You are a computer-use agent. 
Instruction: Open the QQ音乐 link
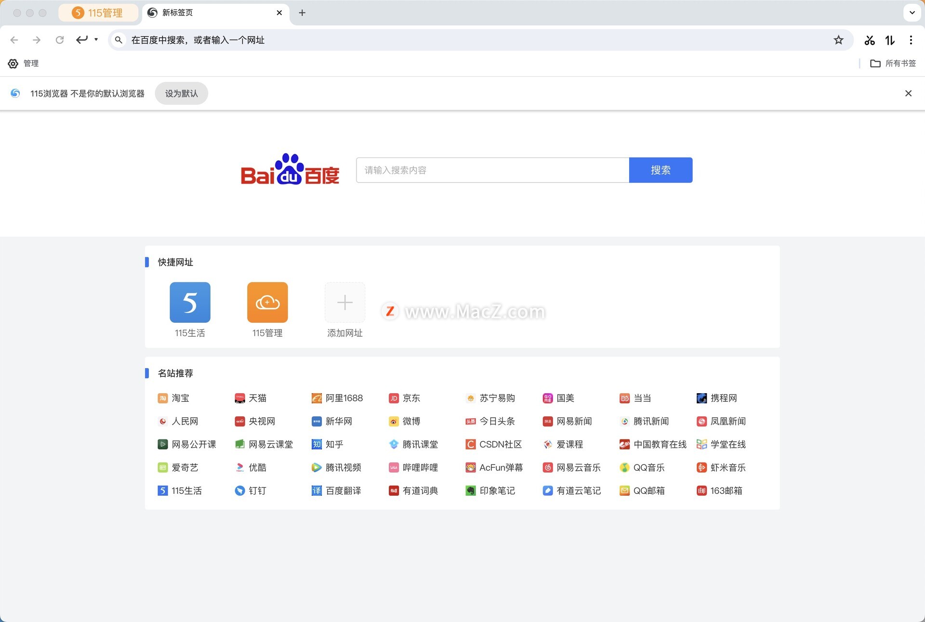tap(642, 467)
